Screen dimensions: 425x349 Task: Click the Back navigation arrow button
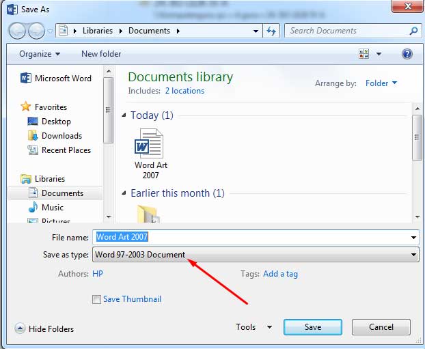click(x=17, y=31)
